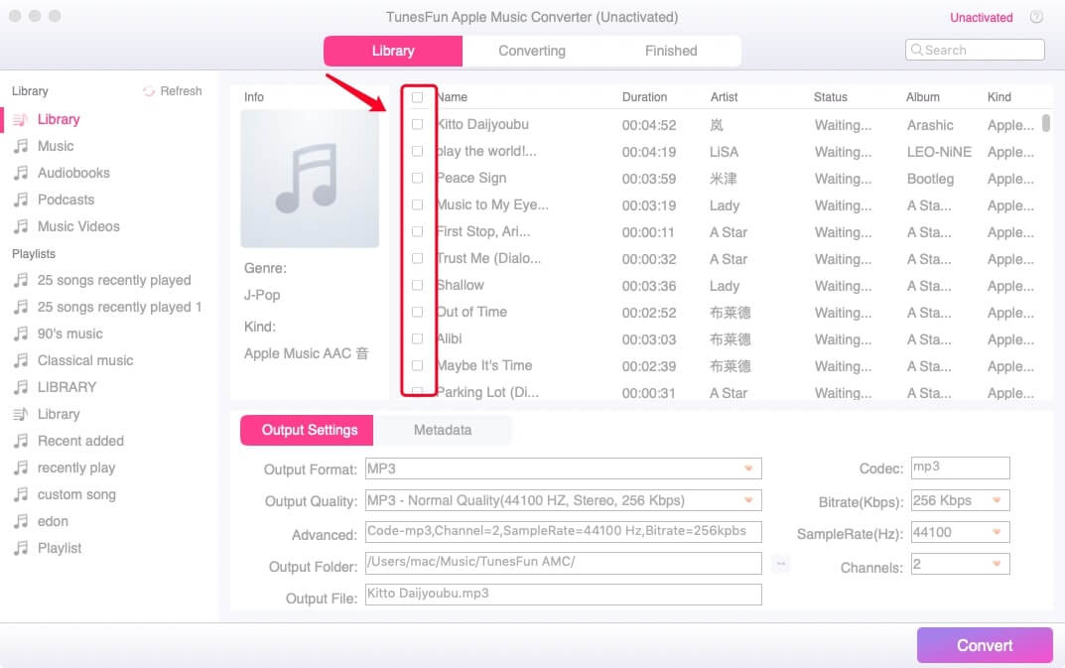1065x668 pixels.
Task: Click the edon playlist icon
Action: [x=21, y=521]
